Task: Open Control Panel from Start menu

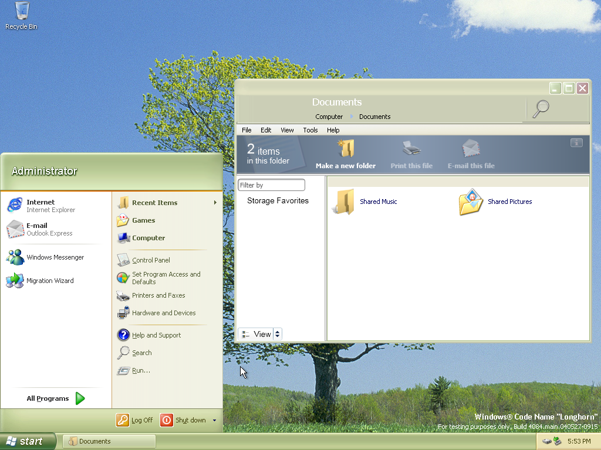Action: point(151,260)
